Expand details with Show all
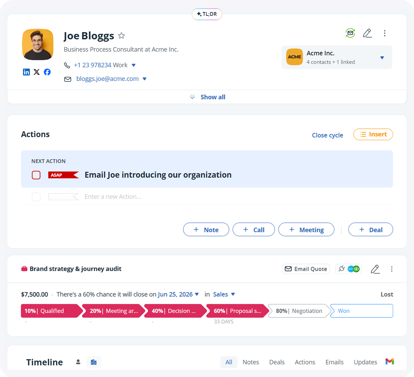Image resolution: width=414 pixels, height=377 pixels. click(207, 97)
